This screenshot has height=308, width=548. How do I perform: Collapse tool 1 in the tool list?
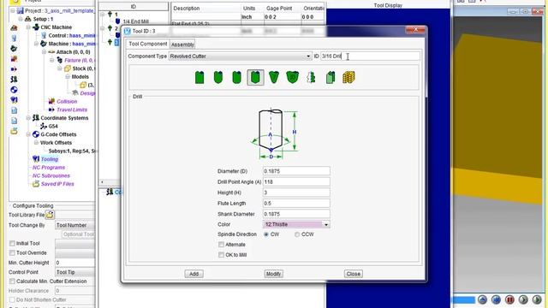(103, 15)
